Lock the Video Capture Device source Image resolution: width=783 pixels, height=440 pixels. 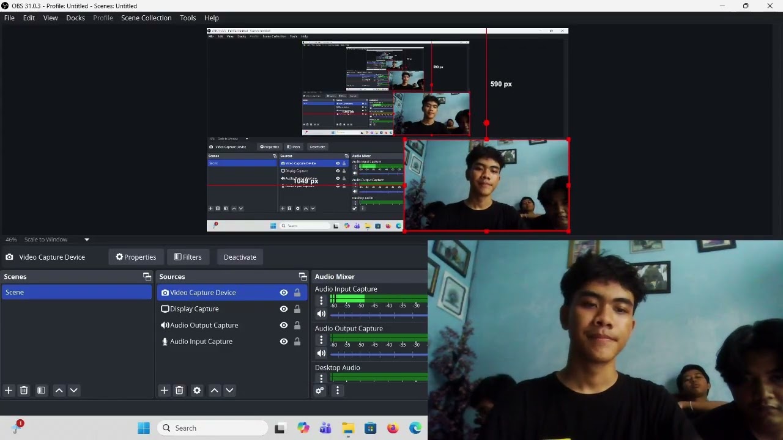(297, 293)
